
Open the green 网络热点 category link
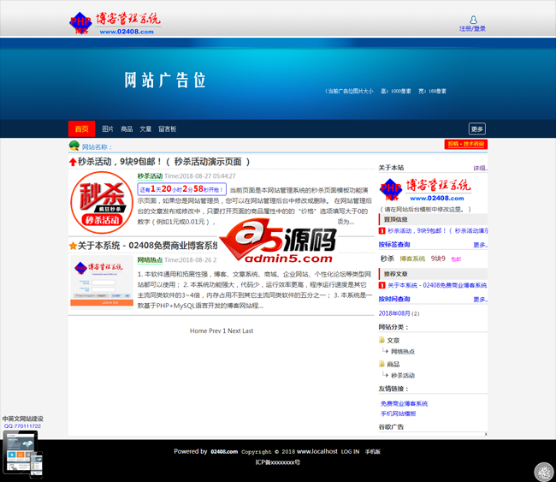[x=150, y=260]
